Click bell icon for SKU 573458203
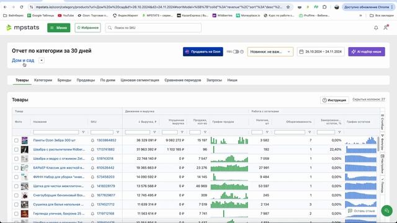397x223 pixels. (x=92, y=177)
